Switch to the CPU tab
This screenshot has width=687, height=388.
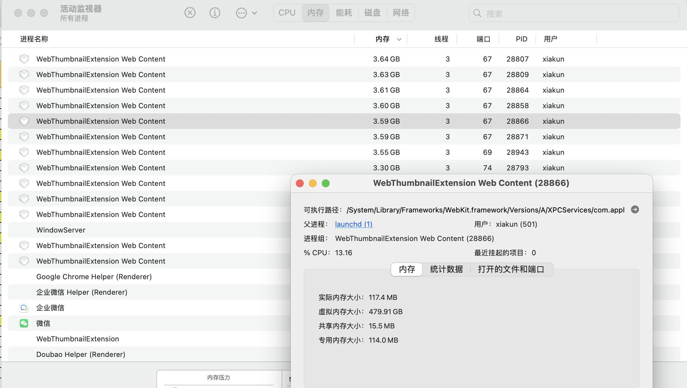coord(287,13)
